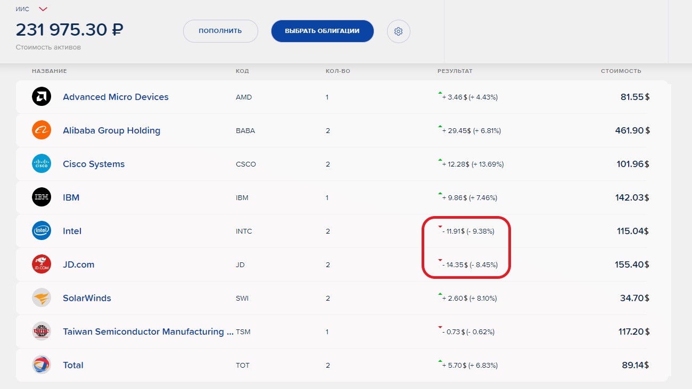This screenshot has width=692, height=389.
Task: Open the Taiwan Semiconductor Manufacturing link
Action: (148, 332)
